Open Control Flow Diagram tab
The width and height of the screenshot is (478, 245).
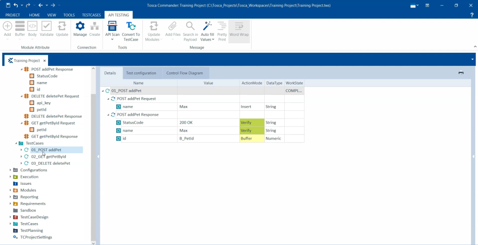tap(184, 73)
